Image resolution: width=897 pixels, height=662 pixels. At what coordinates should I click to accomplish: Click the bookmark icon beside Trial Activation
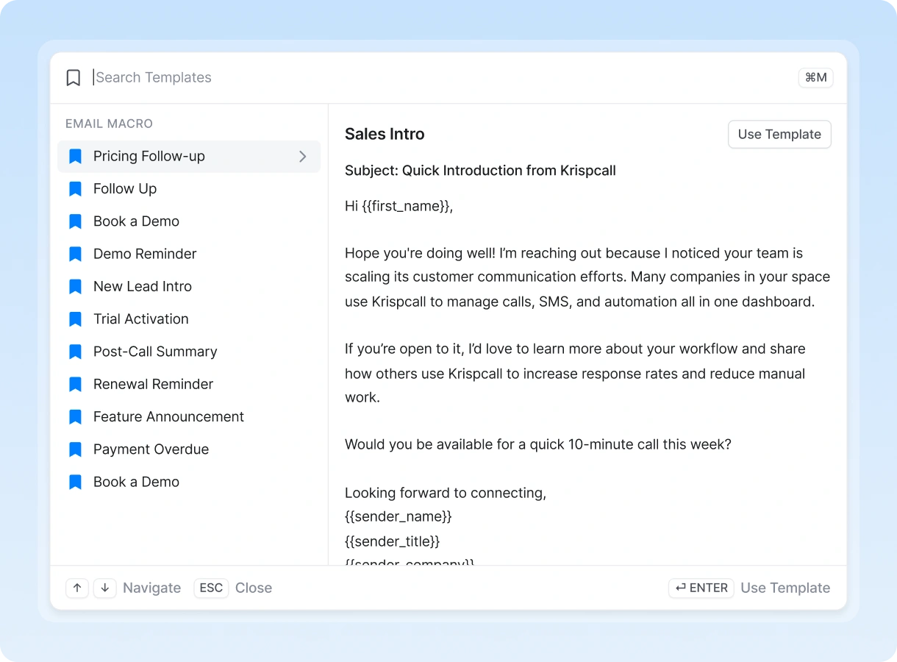(75, 319)
